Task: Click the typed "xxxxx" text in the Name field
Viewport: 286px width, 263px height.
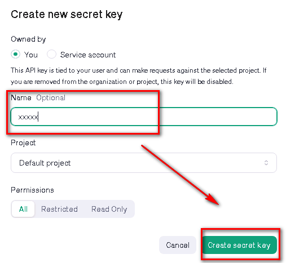Action: 28,117
